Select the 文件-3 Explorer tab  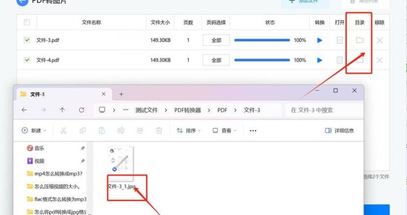click(x=64, y=94)
